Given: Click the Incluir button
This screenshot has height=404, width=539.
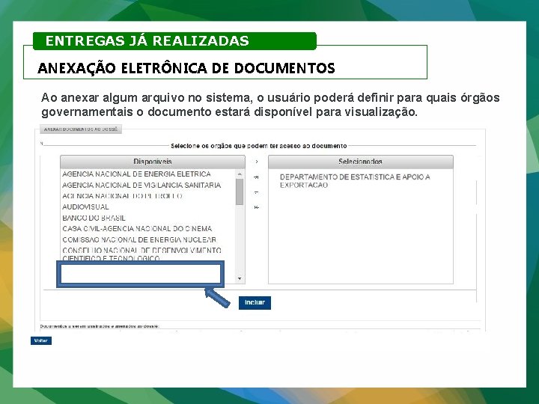Looking at the screenshot, I should [x=255, y=303].
